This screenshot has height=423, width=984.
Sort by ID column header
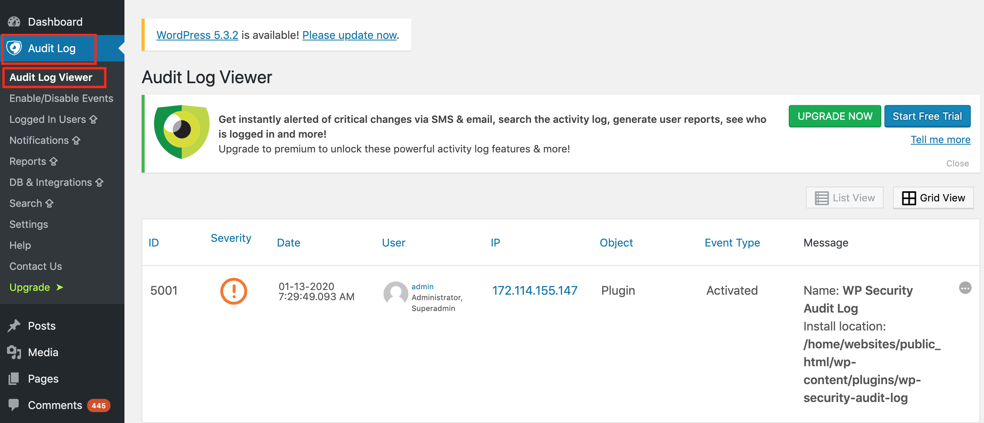tap(154, 243)
